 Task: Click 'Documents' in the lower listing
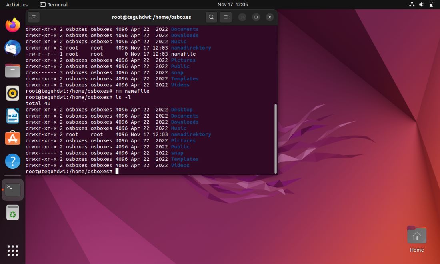(185, 116)
